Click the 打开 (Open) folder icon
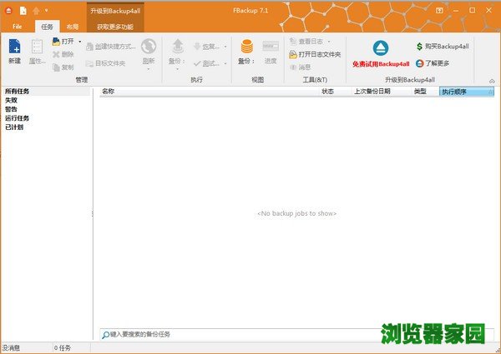Viewport: 501px width, 354px height. [55, 41]
